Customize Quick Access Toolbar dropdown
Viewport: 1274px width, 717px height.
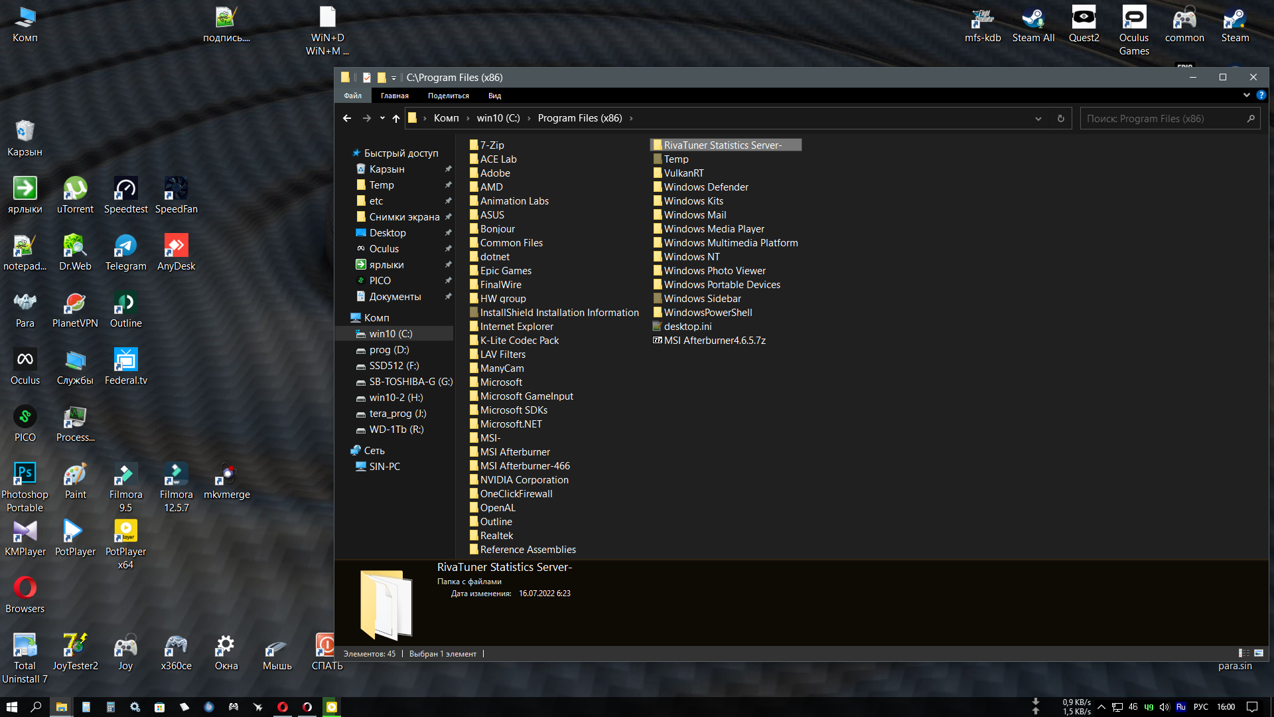(393, 78)
